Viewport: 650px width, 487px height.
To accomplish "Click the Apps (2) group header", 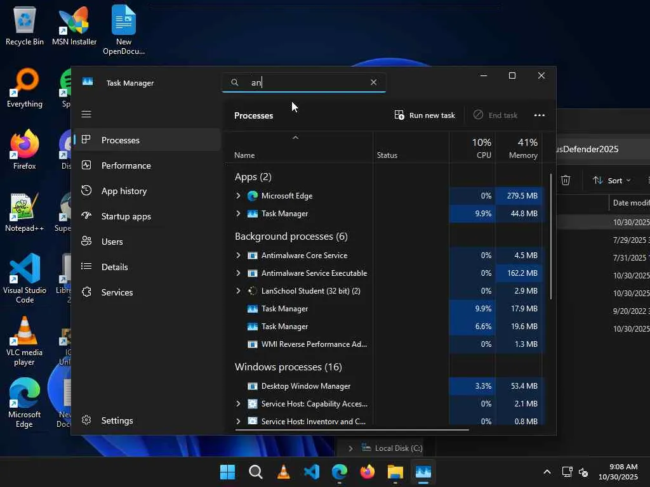I will coord(253,177).
